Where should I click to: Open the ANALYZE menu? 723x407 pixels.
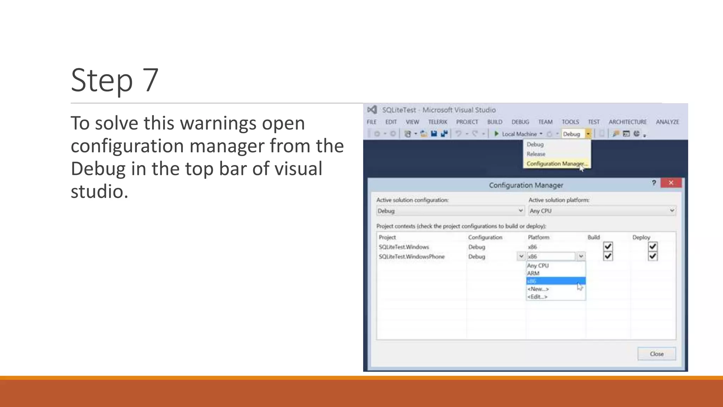tap(668, 122)
